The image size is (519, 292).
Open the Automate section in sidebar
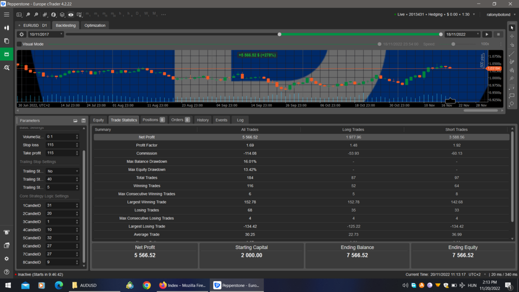[x=7, y=54]
